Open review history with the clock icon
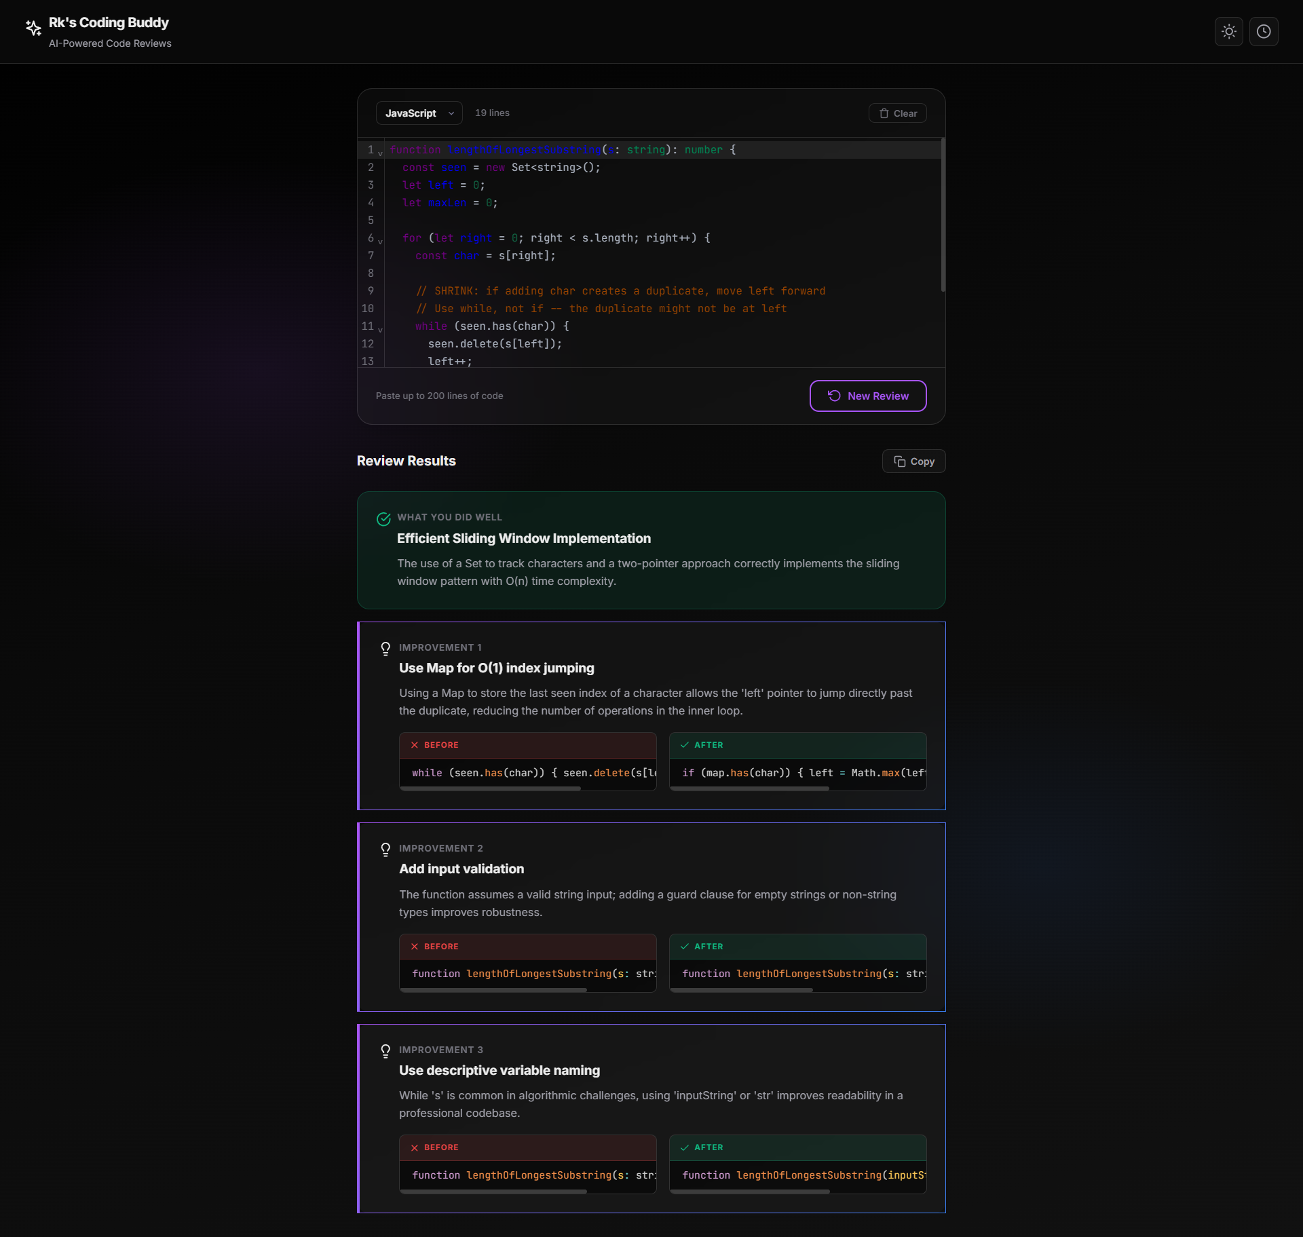This screenshot has height=1237, width=1303. point(1263,31)
